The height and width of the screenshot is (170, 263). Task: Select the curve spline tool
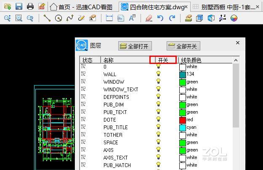[70, 18]
